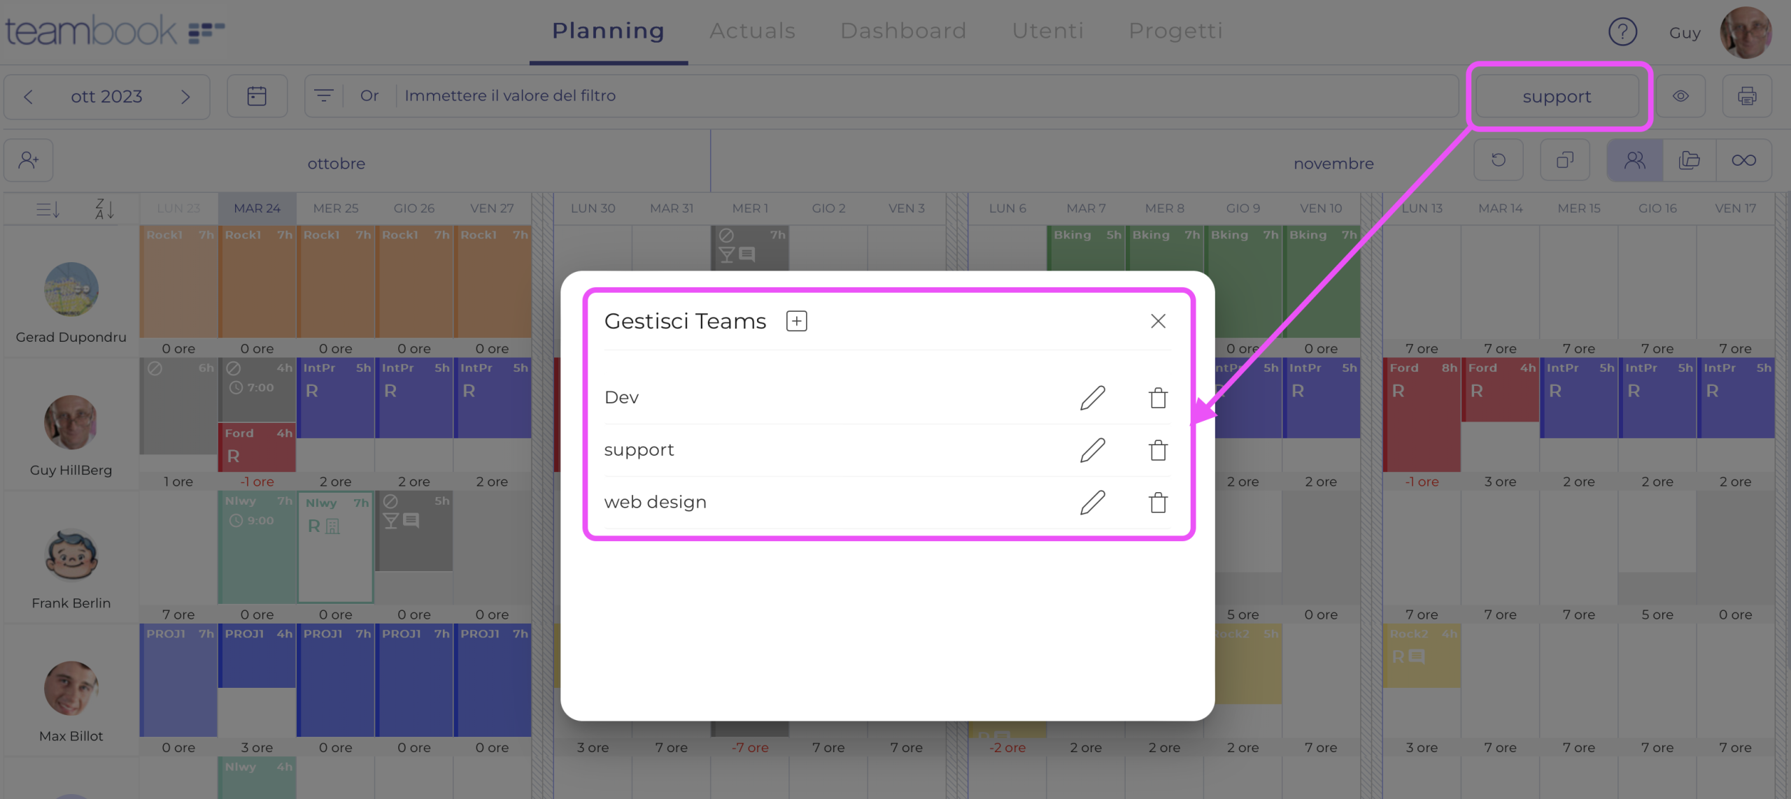The image size is (1791, 799).
Task: Open the support team selector
Action: (1557, 96)
